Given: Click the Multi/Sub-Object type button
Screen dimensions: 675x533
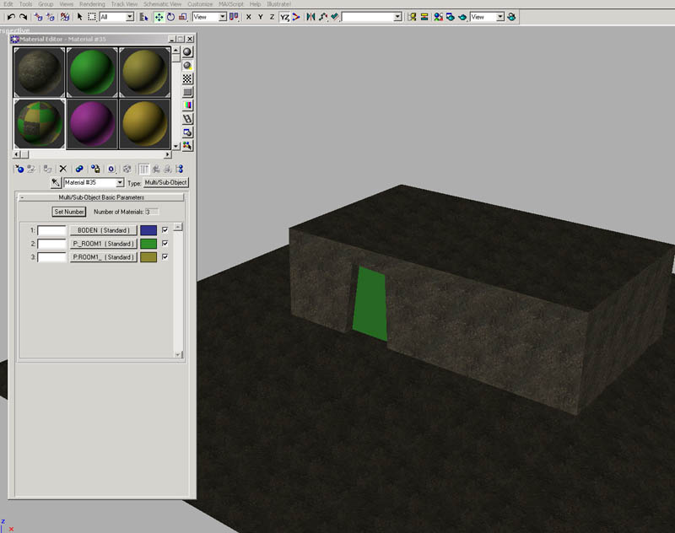Looking at the screenshot, I should (165, 182).
